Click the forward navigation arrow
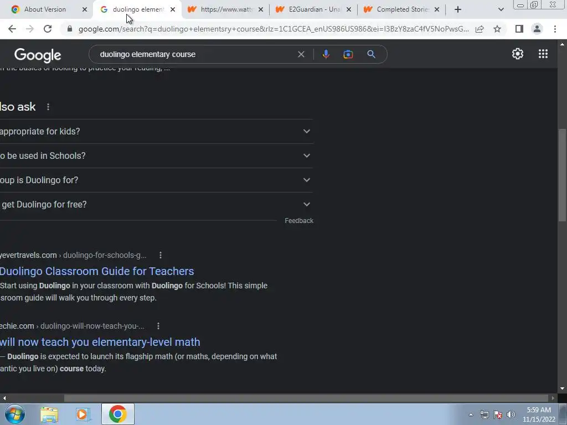This screenshot has height=425, width=567. click(x=30, y=29)
